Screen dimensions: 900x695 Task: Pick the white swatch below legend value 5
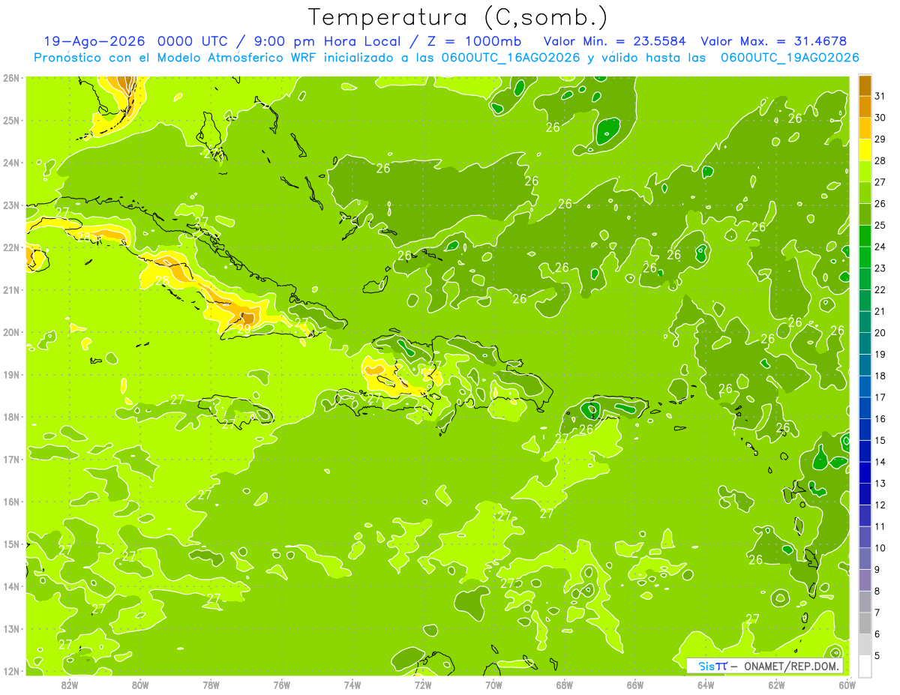[x=865, y=666]
